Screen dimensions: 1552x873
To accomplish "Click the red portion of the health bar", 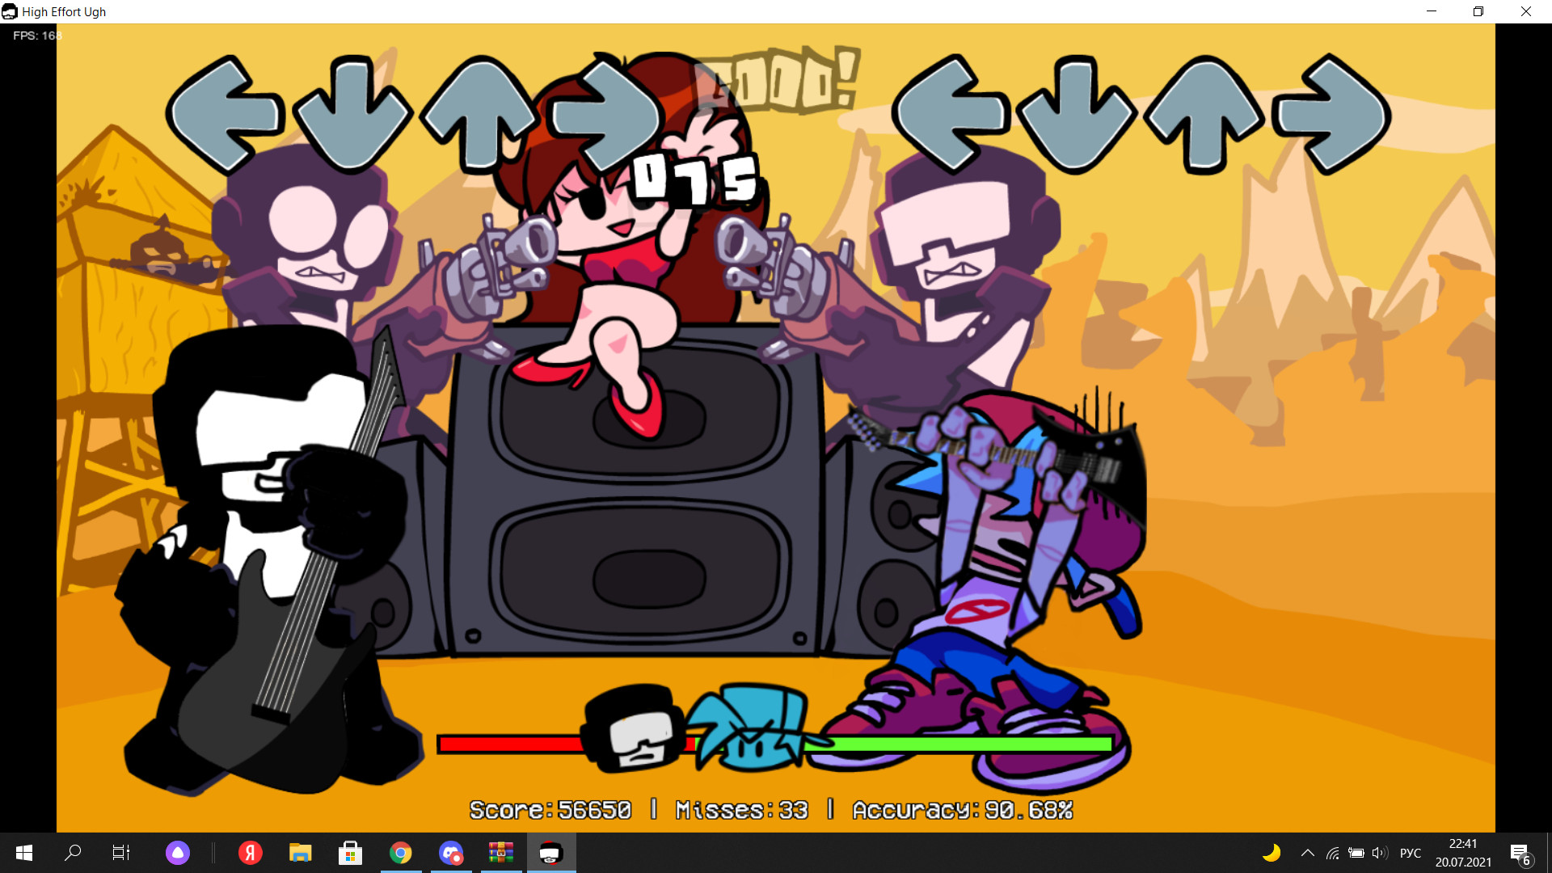I will (509, 744).
